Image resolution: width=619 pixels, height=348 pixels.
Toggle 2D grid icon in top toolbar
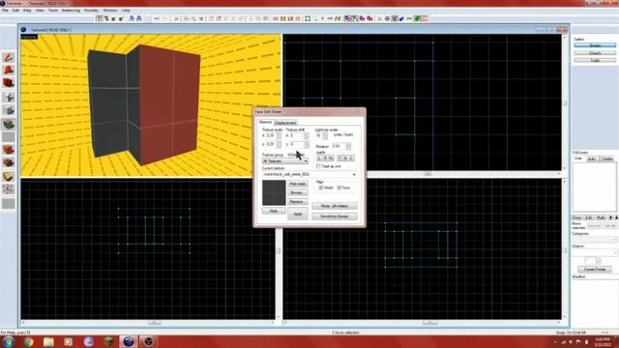99,18
